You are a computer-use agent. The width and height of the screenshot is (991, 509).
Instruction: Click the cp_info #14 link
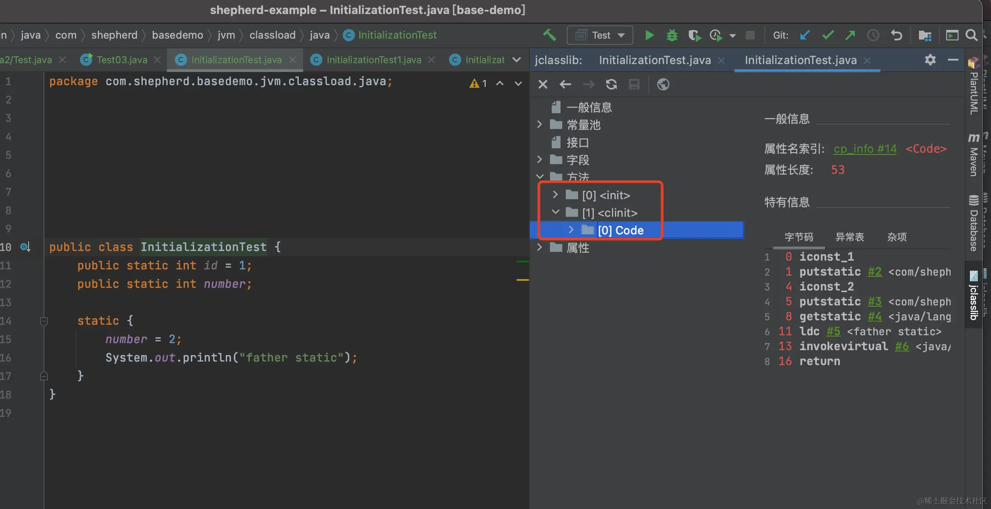(864, 149)
